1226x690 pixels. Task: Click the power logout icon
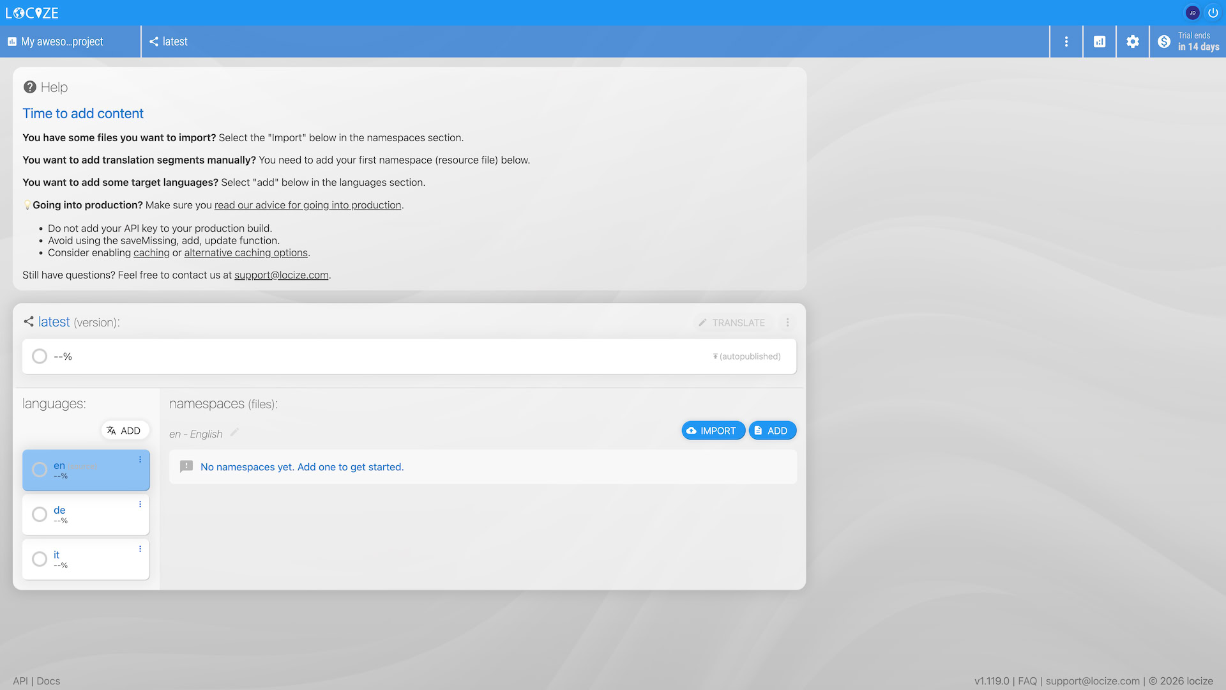pos(1213,13)
